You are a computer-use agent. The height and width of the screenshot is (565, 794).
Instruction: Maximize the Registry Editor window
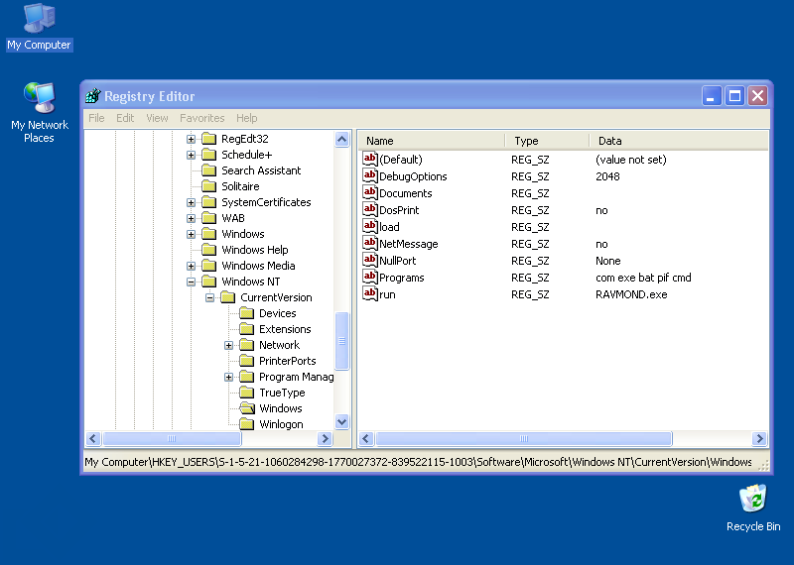tap(734, 95)
